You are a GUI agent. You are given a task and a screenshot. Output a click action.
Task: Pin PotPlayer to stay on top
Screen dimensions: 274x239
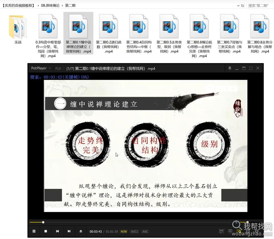tap(230, 68)
